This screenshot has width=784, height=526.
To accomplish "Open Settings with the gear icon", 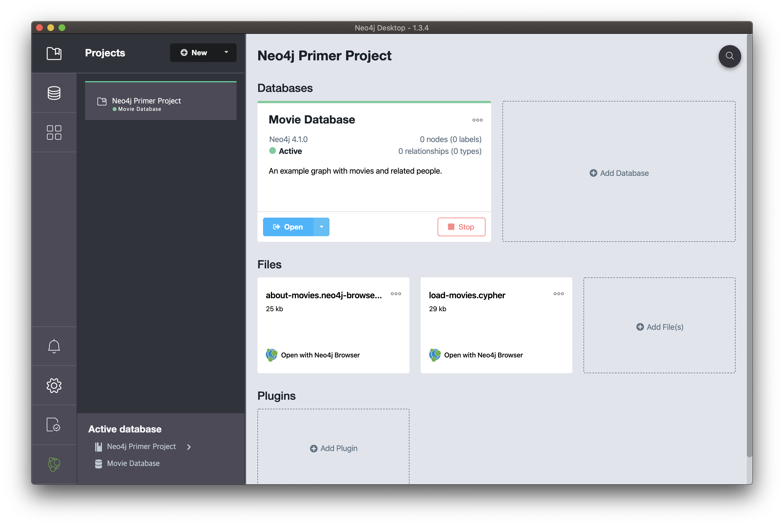I will tap(54, 385).
